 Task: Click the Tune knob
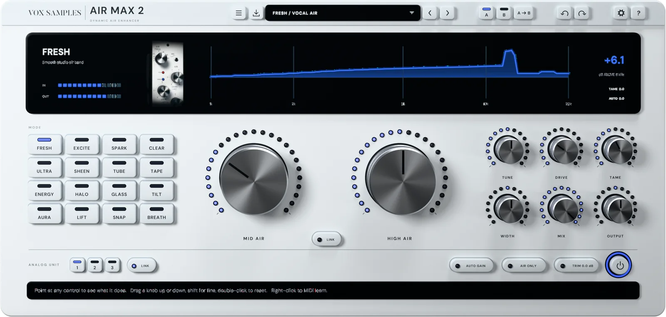[508, 150]
